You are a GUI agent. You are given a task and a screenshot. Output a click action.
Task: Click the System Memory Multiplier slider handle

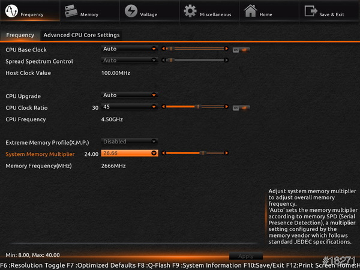tap(203, 153)
